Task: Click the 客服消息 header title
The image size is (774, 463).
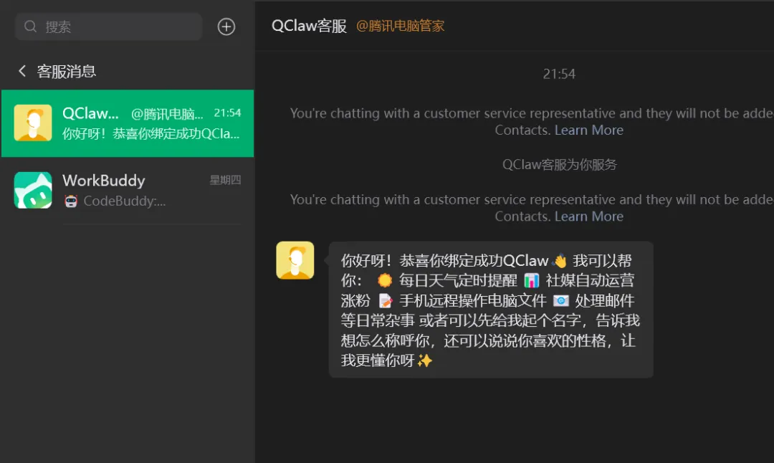Action: 66,72
